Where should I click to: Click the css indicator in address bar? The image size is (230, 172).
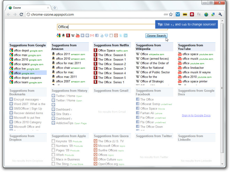coord(166,14)
